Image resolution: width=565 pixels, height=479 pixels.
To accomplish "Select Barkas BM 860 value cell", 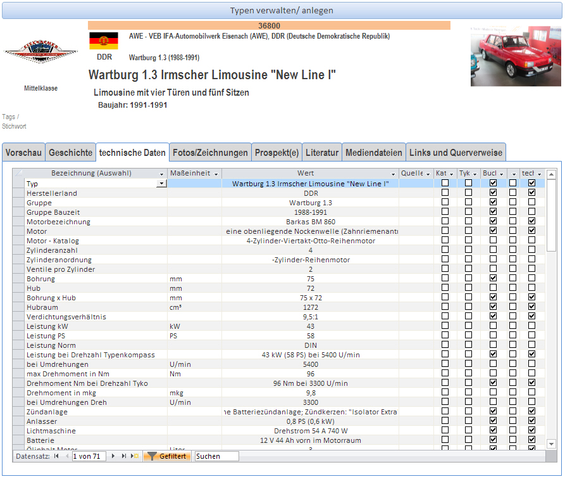I will [310, 222].
